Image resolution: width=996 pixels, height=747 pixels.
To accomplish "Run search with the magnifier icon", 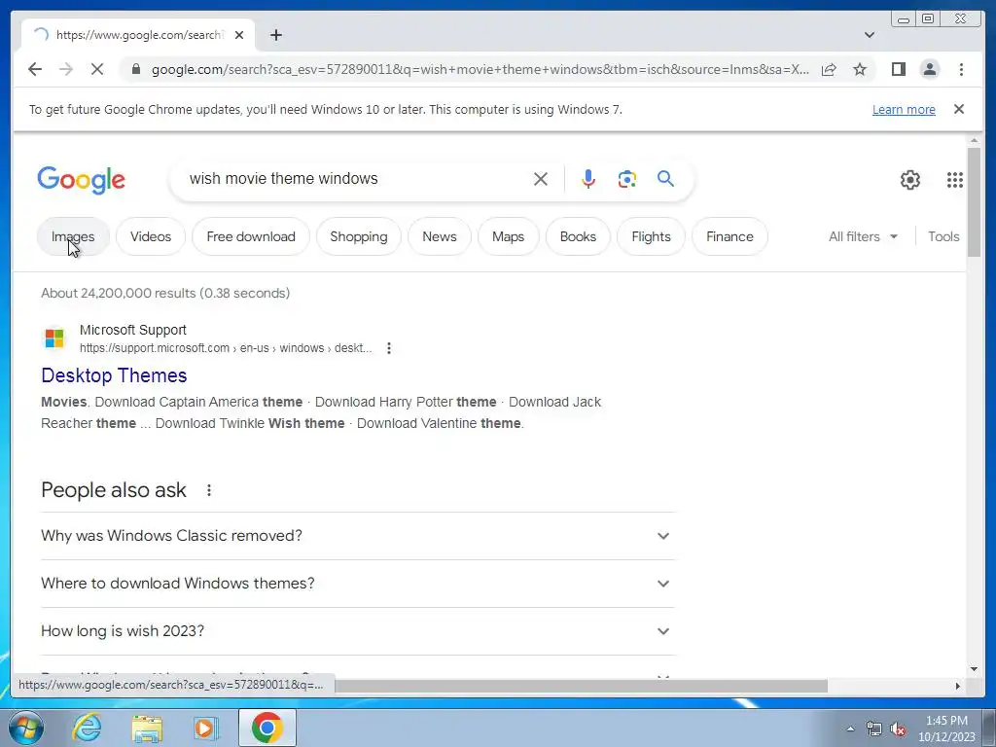I will coord(665,179).
